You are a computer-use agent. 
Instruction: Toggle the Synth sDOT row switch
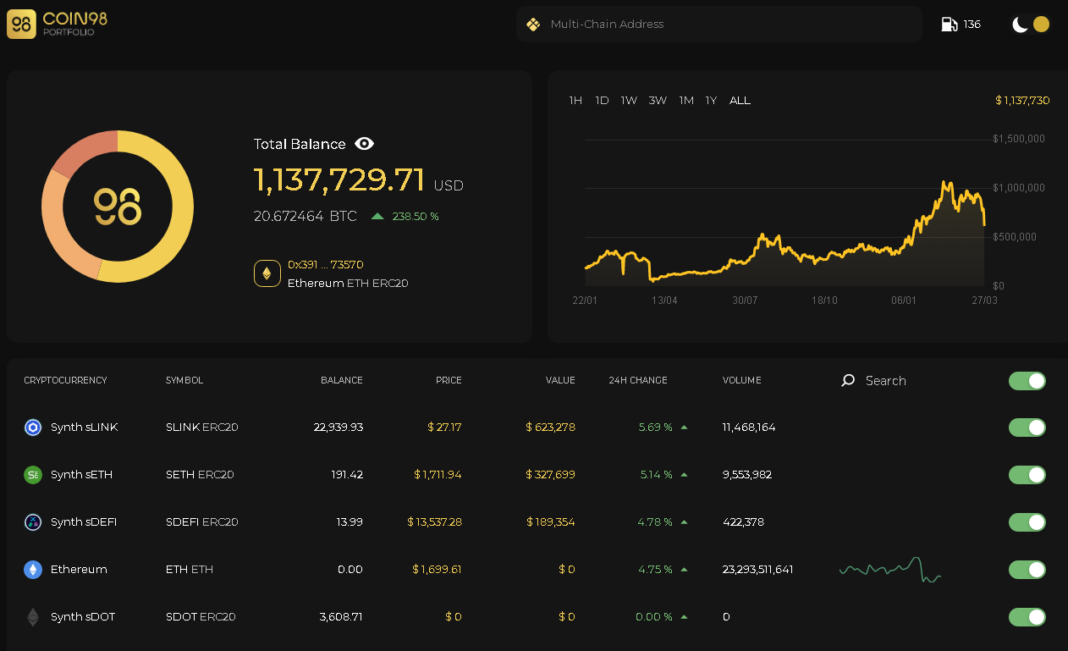click(x=1027, y=617)
